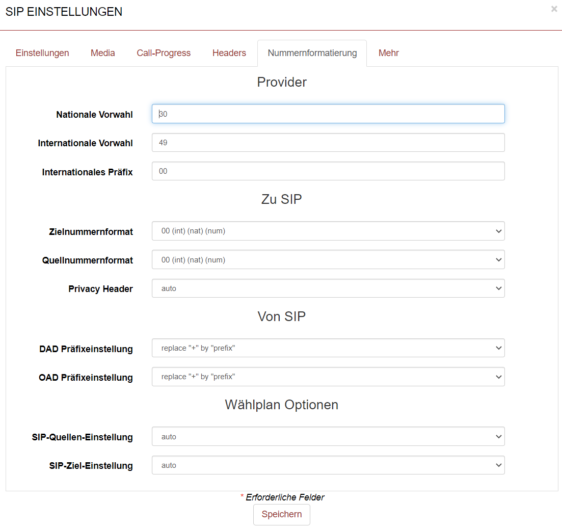This screenshot has width=562, height=529.
Task: Click the Privacy Header label
Action: click(x=100, y=289)
